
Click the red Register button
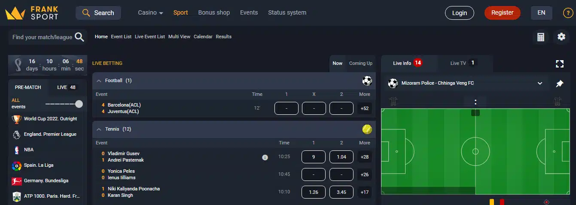tap(503, 13)
